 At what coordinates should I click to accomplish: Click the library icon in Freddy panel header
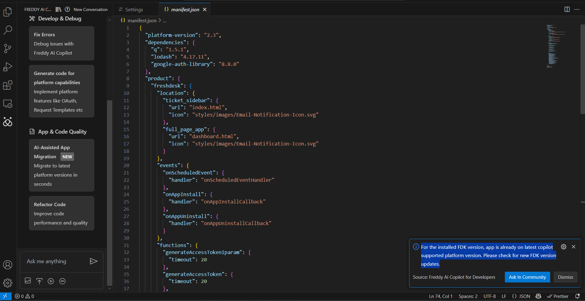point(58,9)
